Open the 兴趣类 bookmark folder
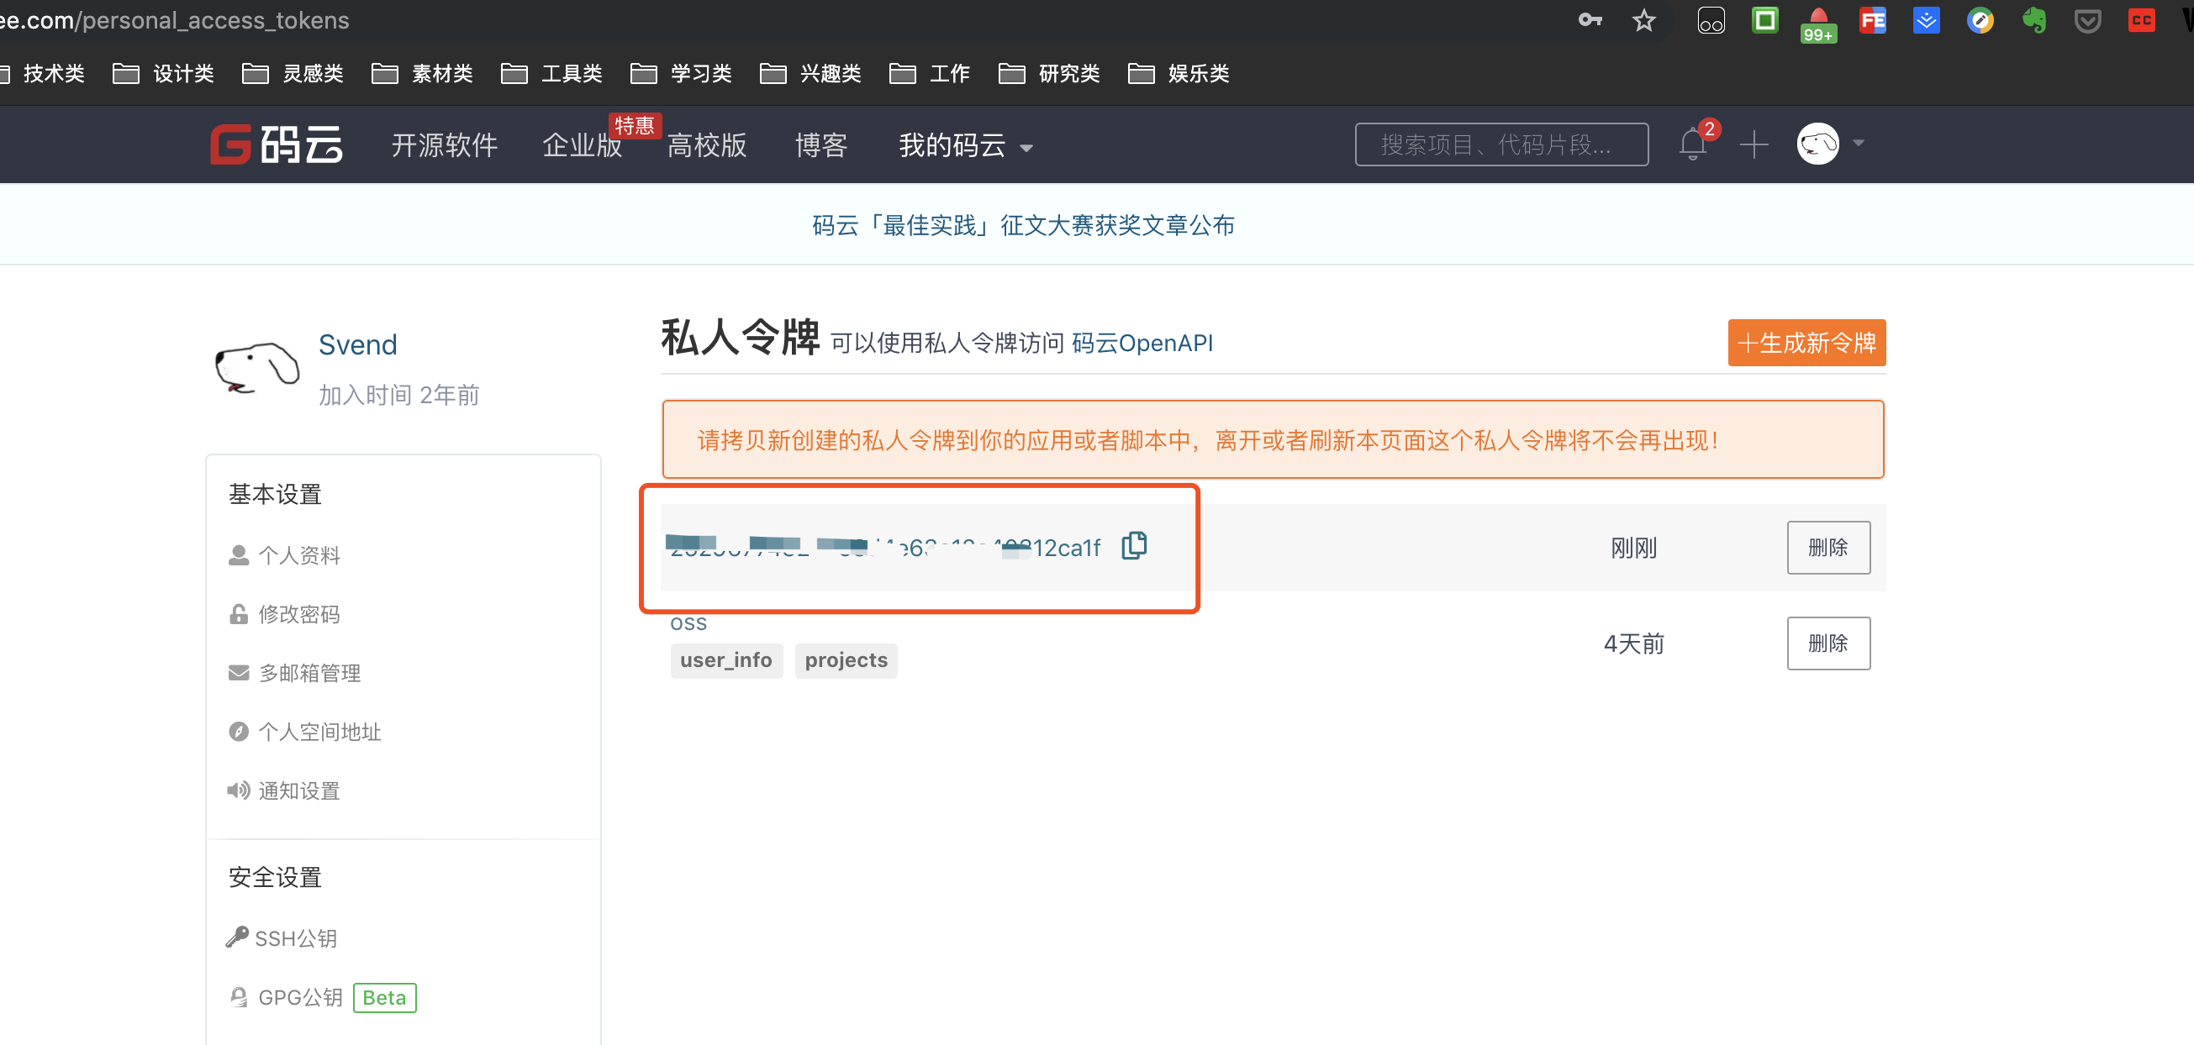 click(x=811, y=73)
